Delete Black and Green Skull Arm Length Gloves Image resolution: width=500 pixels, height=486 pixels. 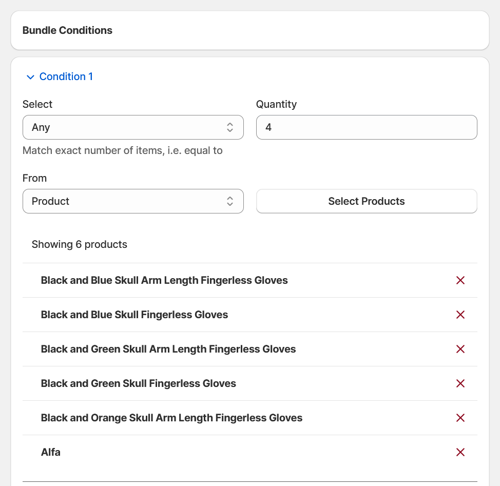pyautogui.click(x=460, y=349)
